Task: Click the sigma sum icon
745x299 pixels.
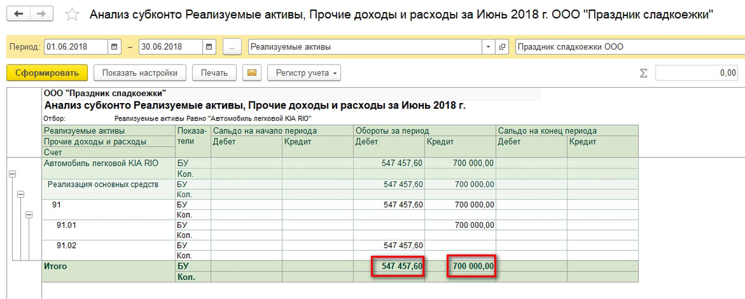Action: pos(643,73)
